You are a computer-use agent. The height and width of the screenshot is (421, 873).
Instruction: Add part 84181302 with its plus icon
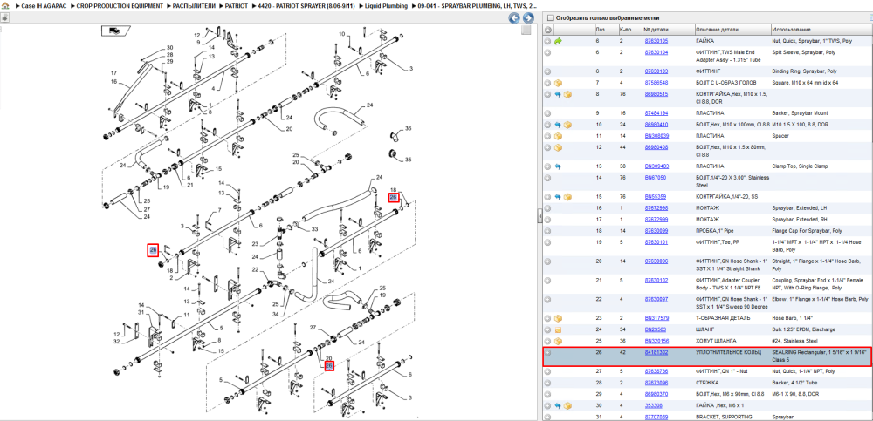pos(548,353)
